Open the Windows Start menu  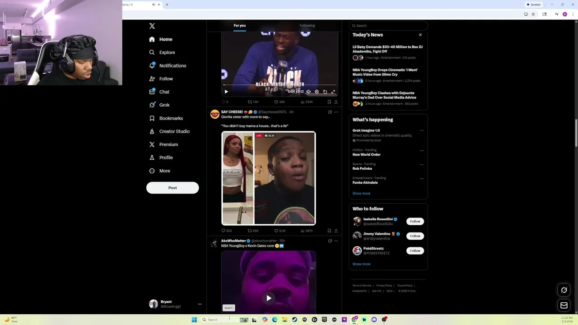[x=194, y=320]
